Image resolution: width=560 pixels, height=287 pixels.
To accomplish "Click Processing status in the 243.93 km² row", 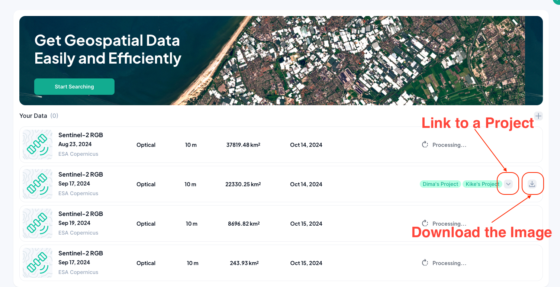I will coord(449,263).
